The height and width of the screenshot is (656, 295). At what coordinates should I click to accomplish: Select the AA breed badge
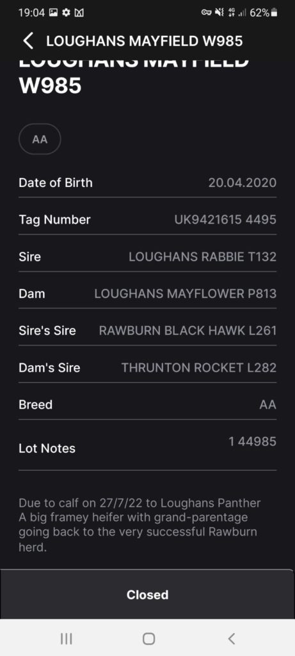(40, 139)
